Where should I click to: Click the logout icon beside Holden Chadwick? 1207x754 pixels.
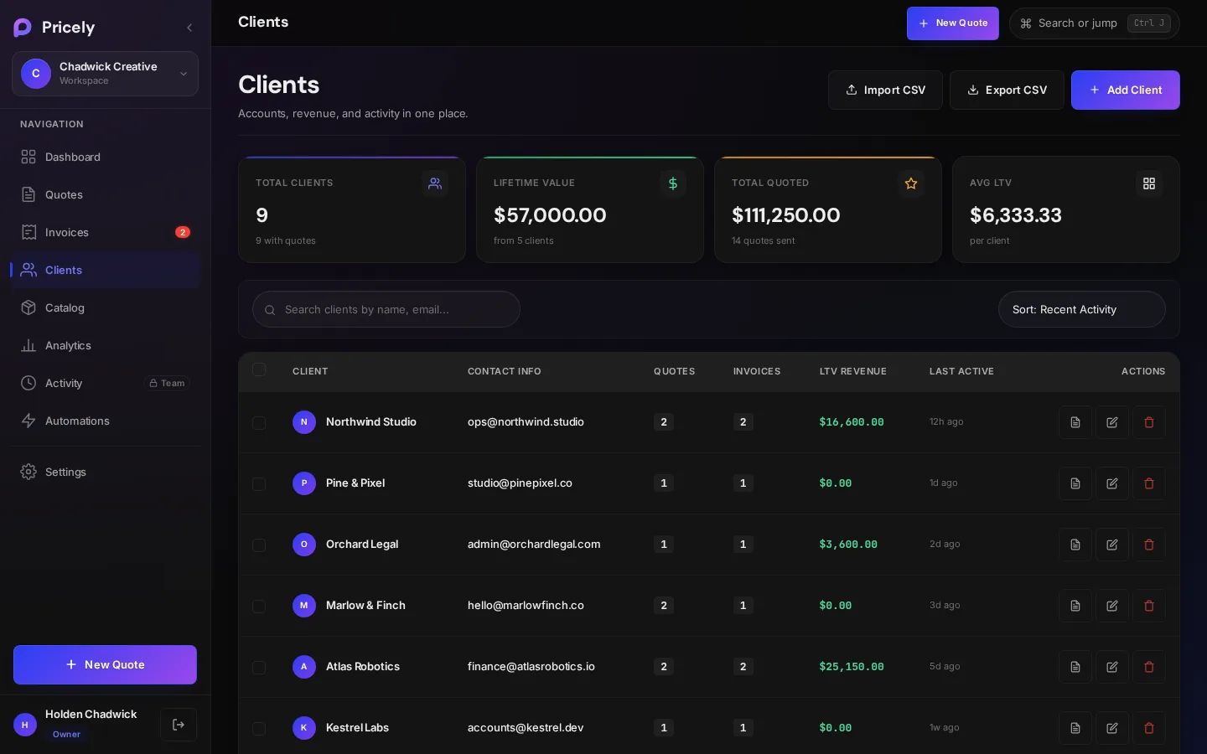tap(179, 725)
